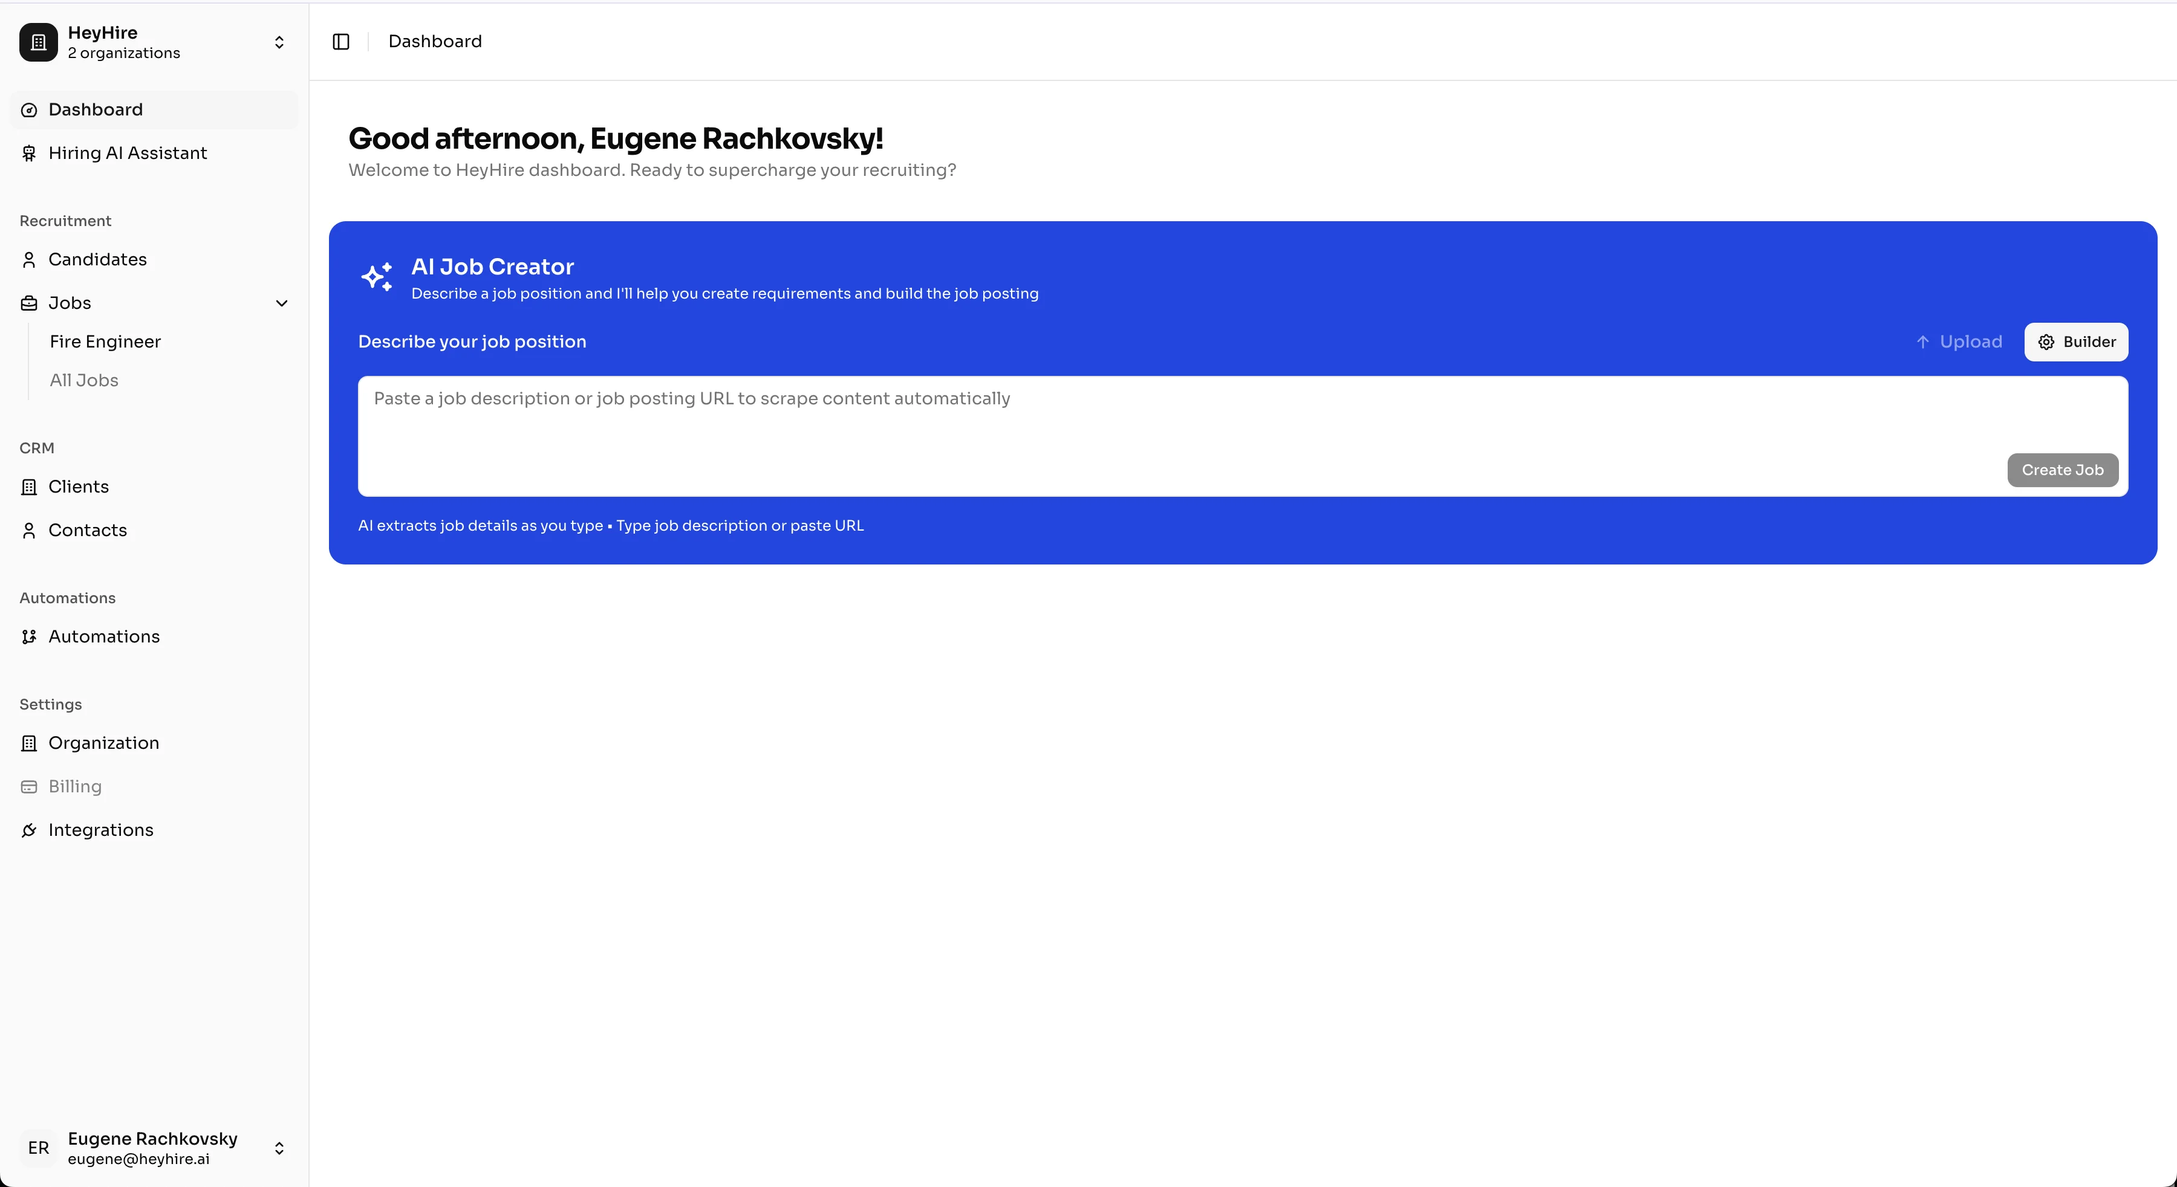Switch to Builder mode
2177x1187 pixels.
pyautogui.click(x=2077, y=341)
